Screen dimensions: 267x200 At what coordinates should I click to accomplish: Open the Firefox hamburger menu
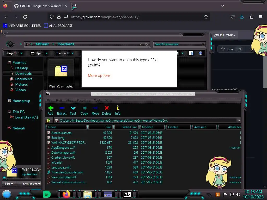[x=261, y=17]
